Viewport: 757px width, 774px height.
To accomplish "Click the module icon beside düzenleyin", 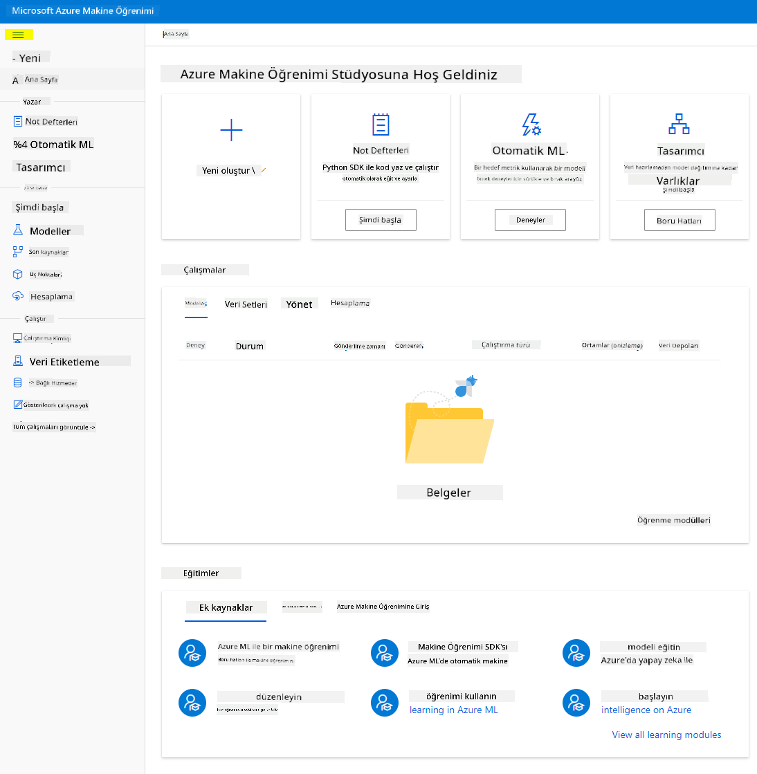I will (192, 703).
